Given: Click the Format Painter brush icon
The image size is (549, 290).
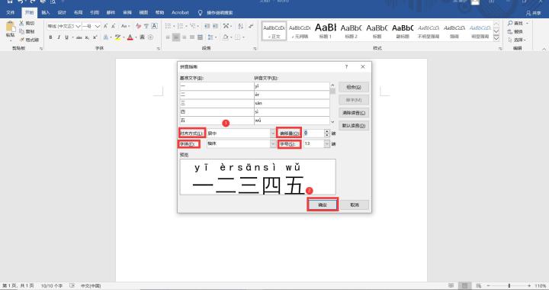Looking at the screenshot, I should pos(21,40).
